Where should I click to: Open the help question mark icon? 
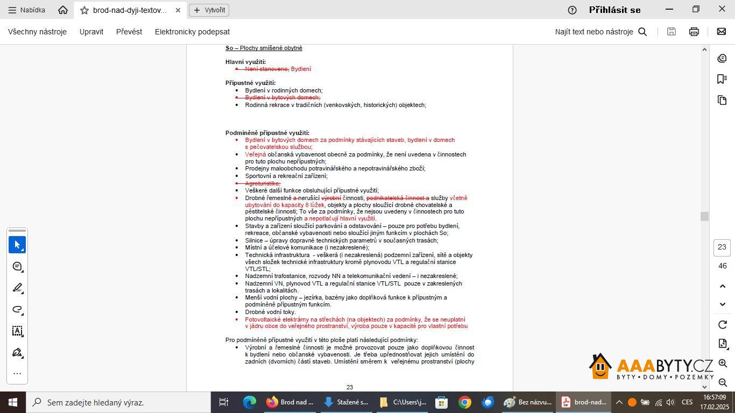click(573, 10)
